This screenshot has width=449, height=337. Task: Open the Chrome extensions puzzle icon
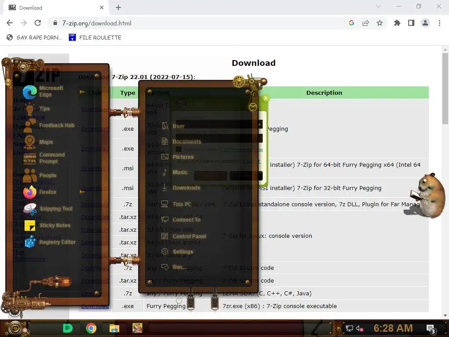(x=397, y=23)
